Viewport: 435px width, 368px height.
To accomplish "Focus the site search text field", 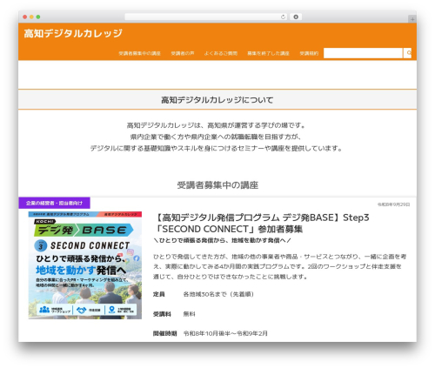I will coord(363,53).
